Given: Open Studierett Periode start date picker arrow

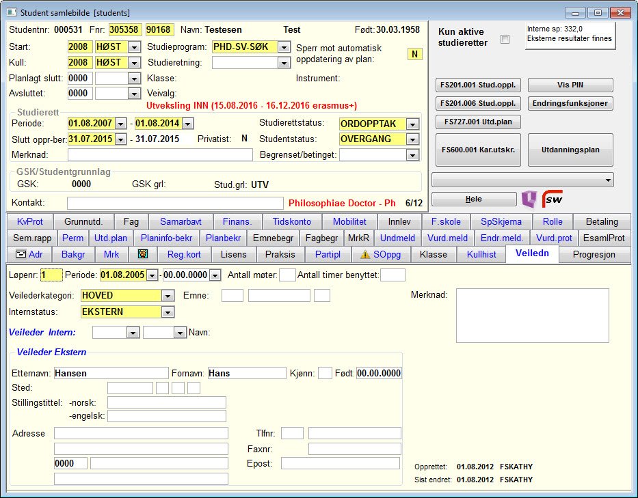Looking at the screenshot, I should coord(121,124).
